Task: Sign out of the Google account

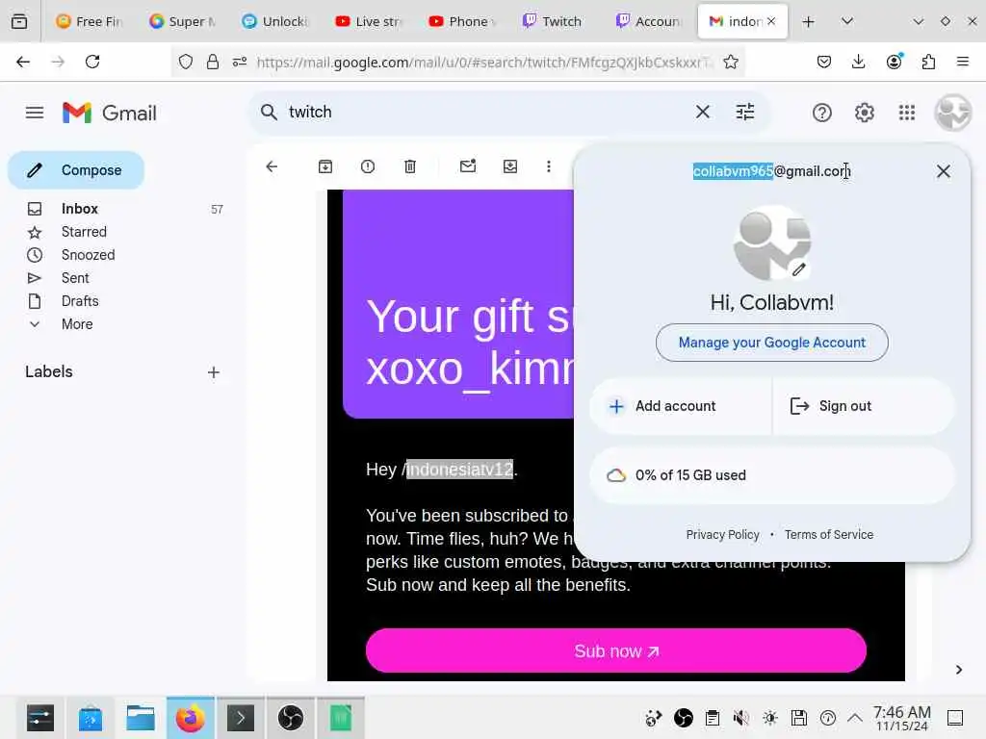Action: pyautogui.click(x=863, y=406)
